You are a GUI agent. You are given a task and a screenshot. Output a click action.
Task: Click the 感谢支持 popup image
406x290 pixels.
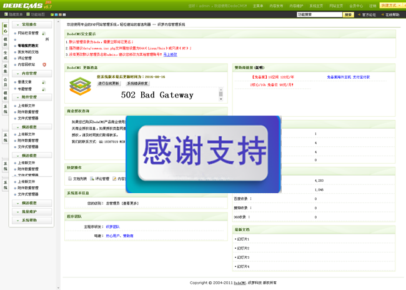[x=203, y=154]
